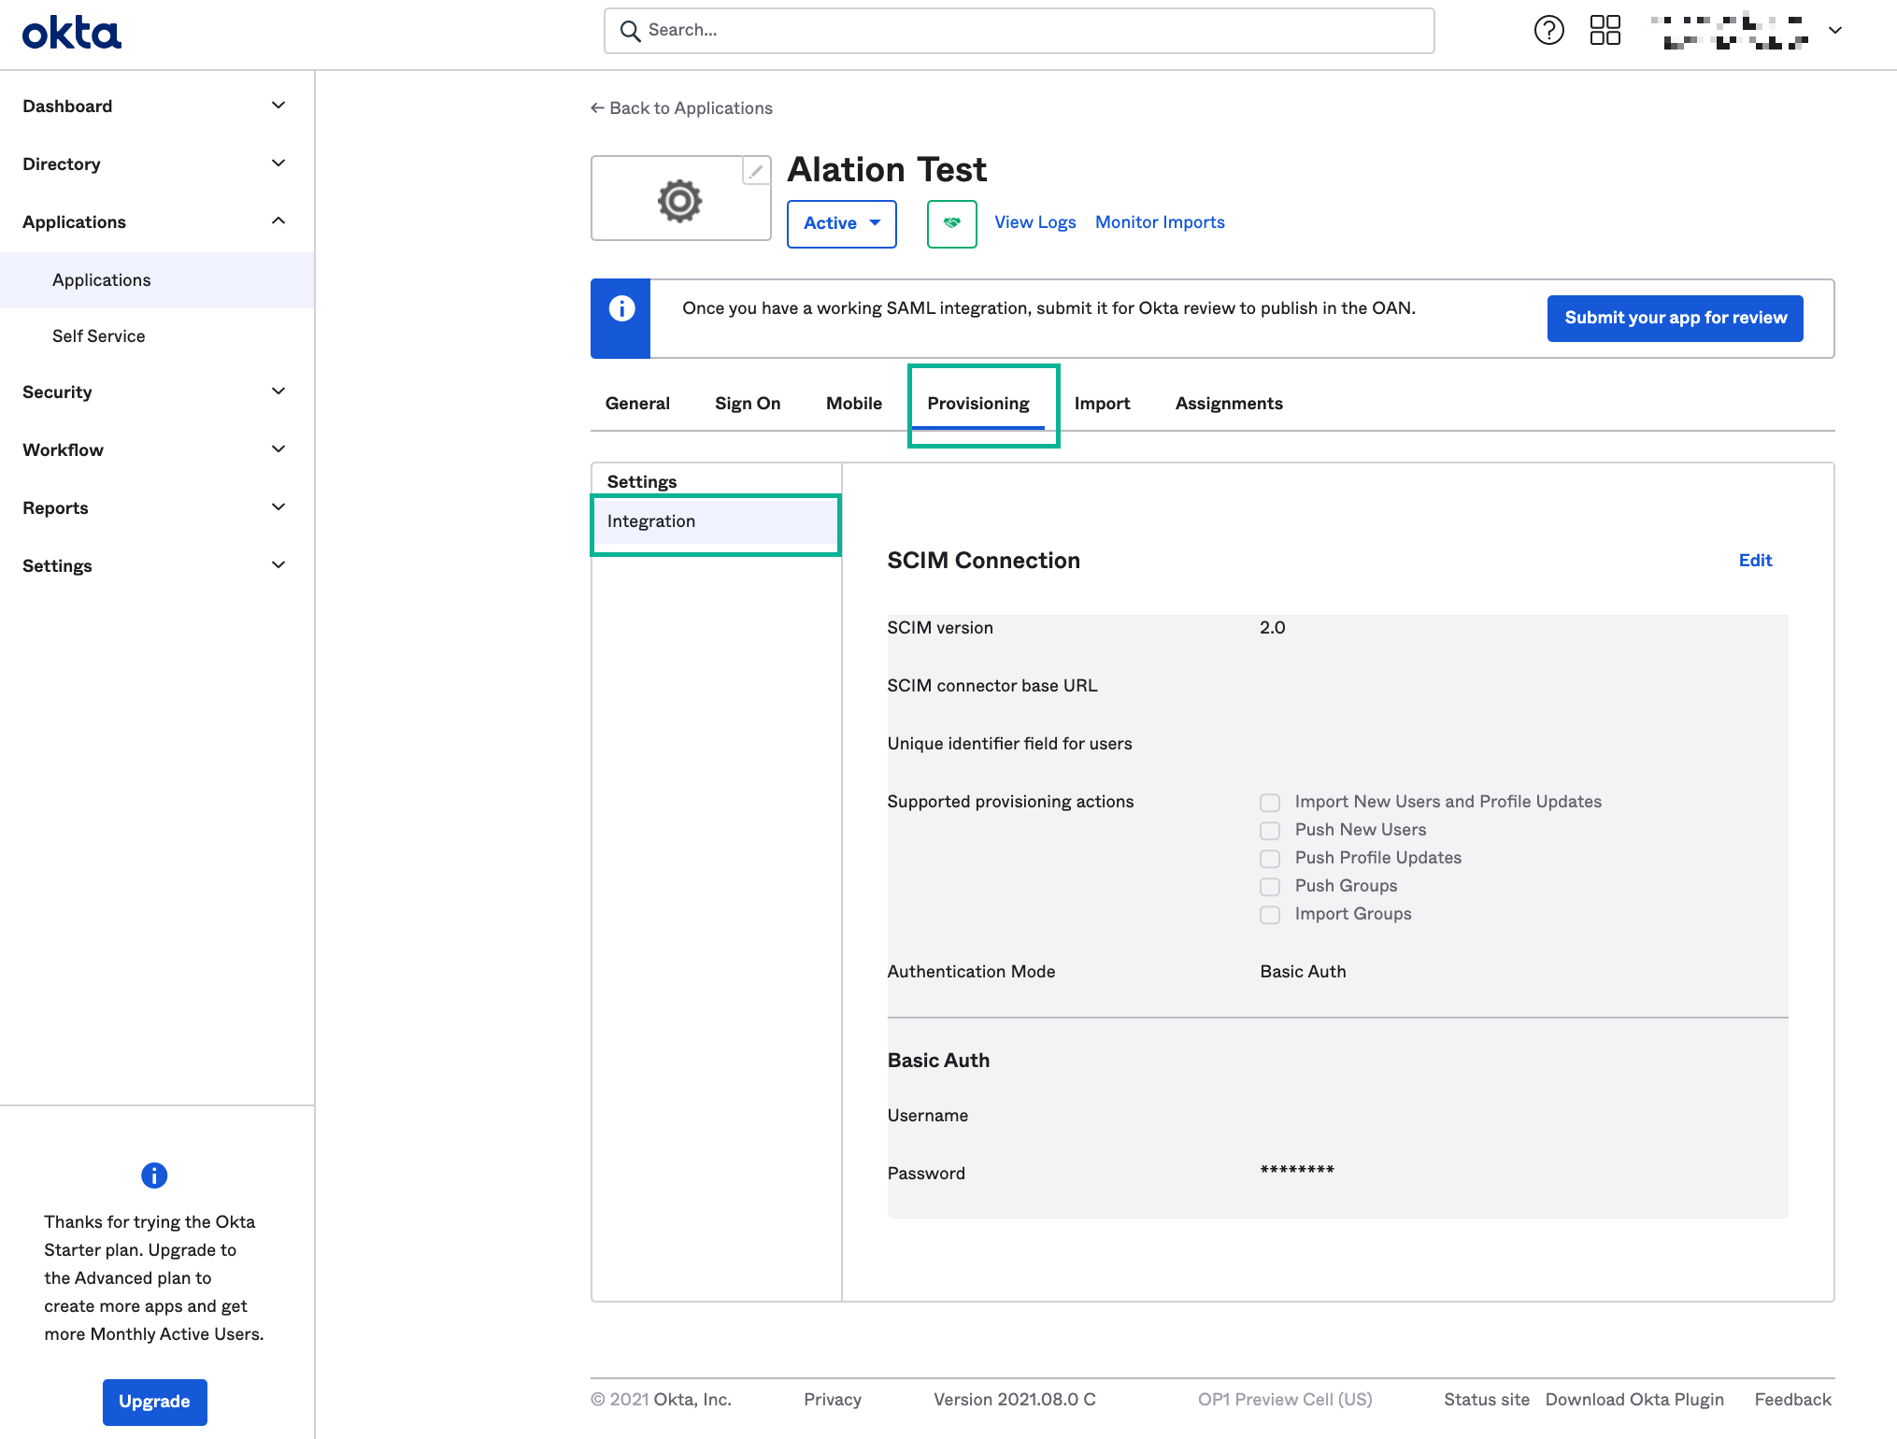1897x1439 pixels.
Task: Expand the Dashboard sidebar section
Action: click(x=156, y=106)
